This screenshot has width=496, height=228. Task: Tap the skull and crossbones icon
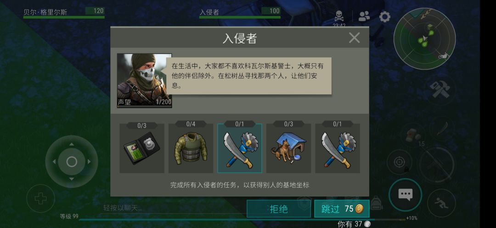point(339,16)
